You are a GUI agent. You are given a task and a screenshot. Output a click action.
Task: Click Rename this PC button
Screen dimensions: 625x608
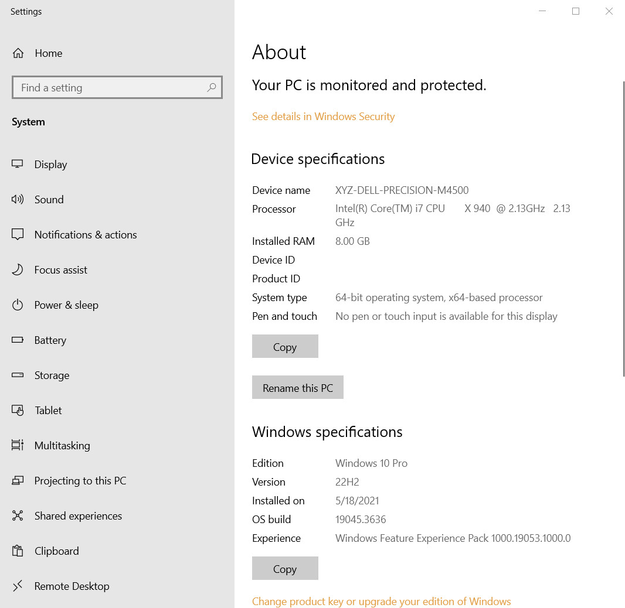[298, 387]
